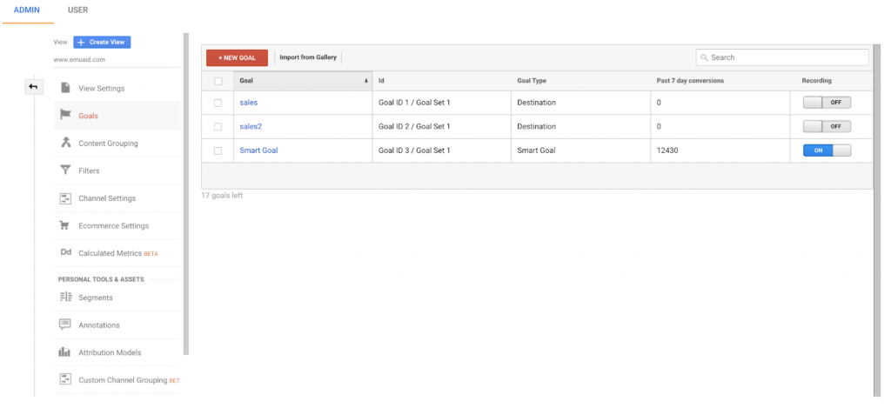891x408 pixels.
Task: Check the sales2 goal checkbox
Action: point(218,126)
